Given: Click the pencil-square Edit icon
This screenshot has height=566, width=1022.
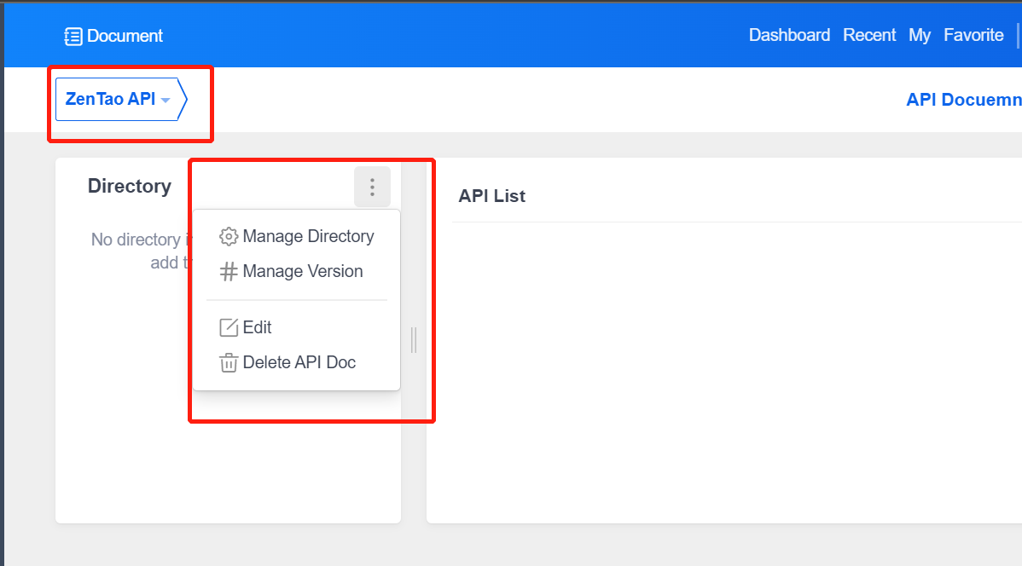Looking at the screenshot, I should pos(228,327).
